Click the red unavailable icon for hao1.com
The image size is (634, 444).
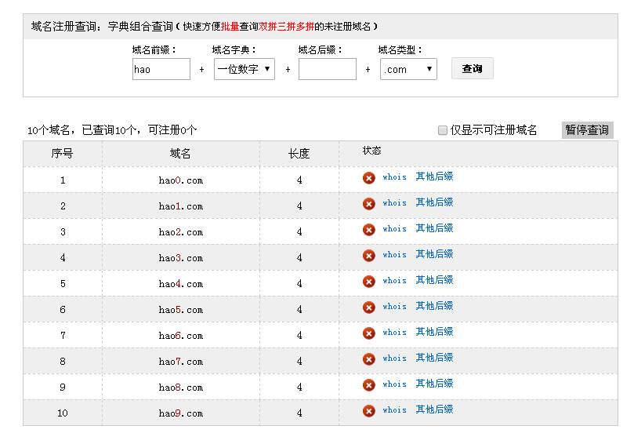369,204
